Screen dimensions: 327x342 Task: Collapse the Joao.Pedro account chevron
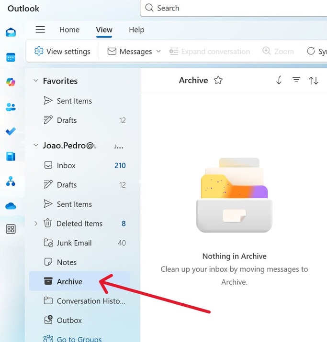pyautogui.click(x=36, y=145)
